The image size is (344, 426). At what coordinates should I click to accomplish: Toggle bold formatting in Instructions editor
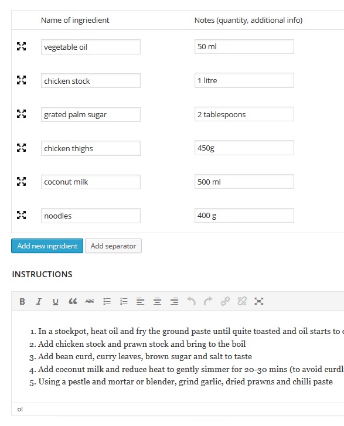[22, 301]
